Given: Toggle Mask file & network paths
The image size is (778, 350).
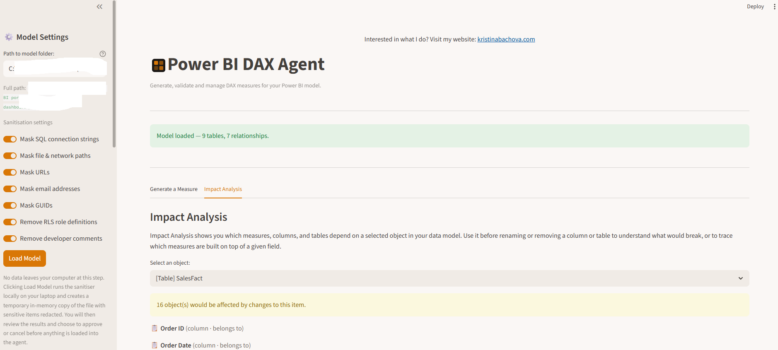Looking at the screenshot, I should tap(10, 156).
